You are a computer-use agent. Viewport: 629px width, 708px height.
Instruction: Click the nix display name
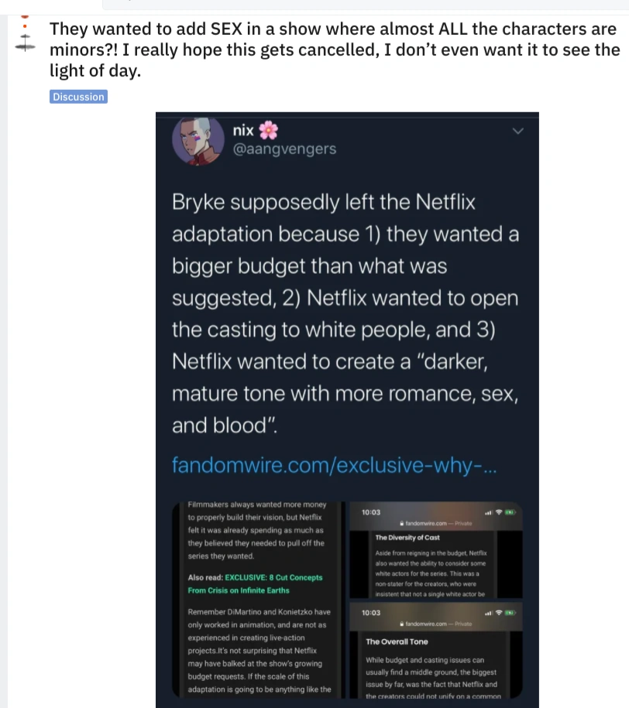click(x=243, y=130)
